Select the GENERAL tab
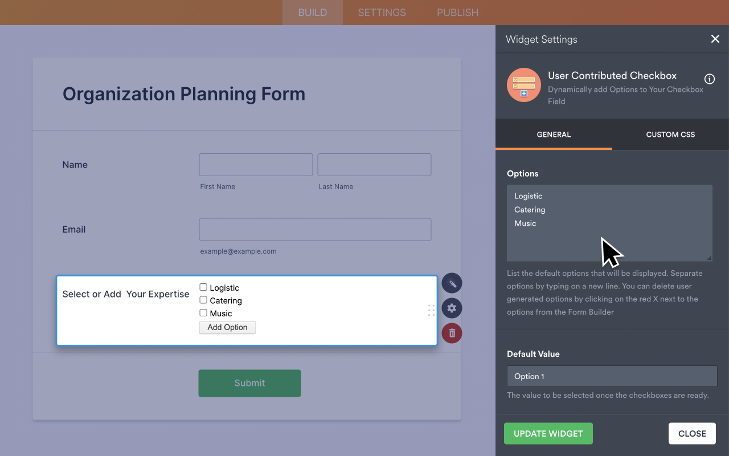729x456 pixels. click(554, 135)
